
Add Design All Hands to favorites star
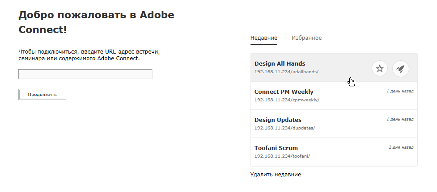click(x=380, y=69)
